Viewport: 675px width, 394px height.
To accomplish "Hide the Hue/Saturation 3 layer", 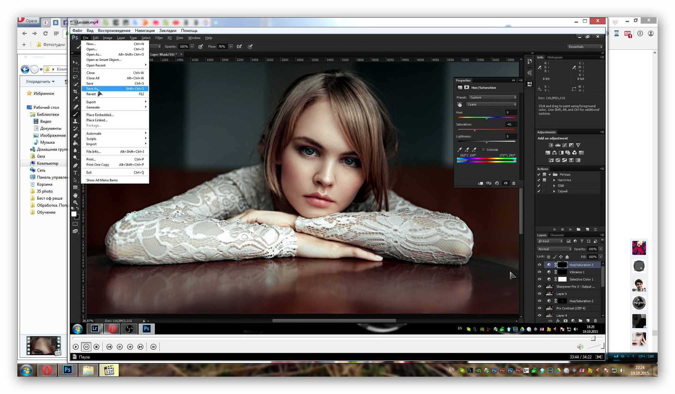I will click(539, 265).
